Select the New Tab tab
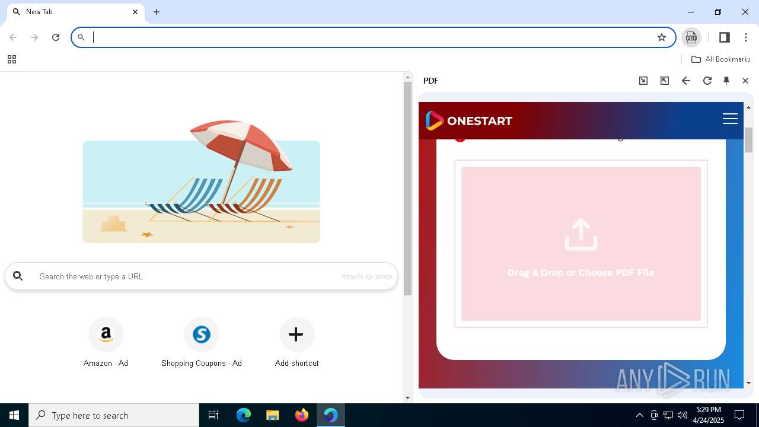Image resolution: width=759 pixels, height=427 pixels. [x=76, y=12]
